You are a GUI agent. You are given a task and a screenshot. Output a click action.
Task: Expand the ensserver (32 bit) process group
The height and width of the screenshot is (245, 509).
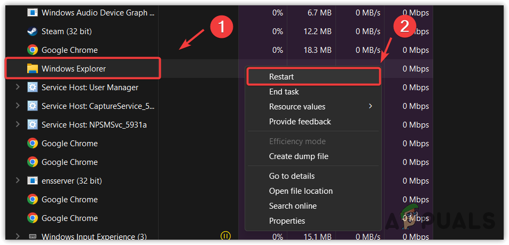pyautogui.click(x=18, y=181)
